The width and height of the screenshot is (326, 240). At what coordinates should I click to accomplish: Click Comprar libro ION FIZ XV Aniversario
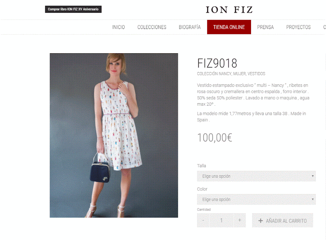pyautogui.click(x=73, y=9)
